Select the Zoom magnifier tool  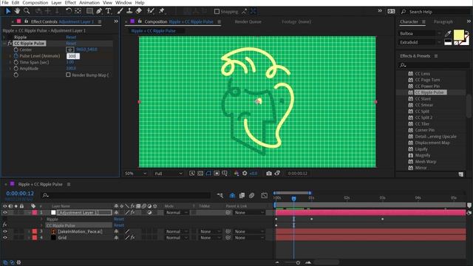tap(27, 11)
